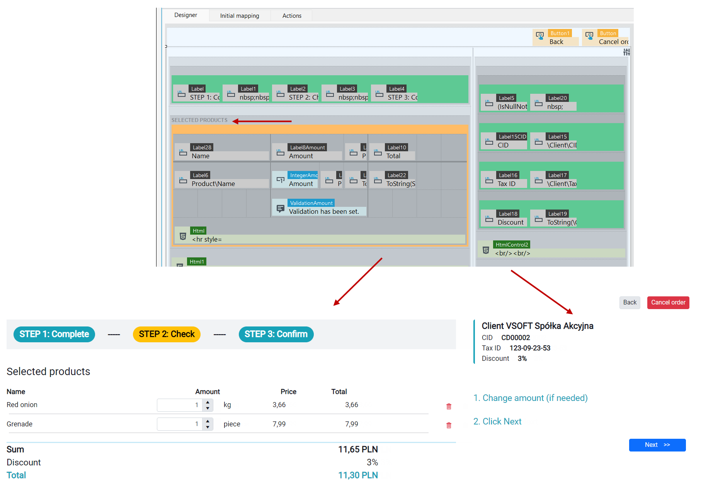Screen dimensions: 701x487
Task: Select the Label5 IsNullNot control
Action: pos(504,103)
